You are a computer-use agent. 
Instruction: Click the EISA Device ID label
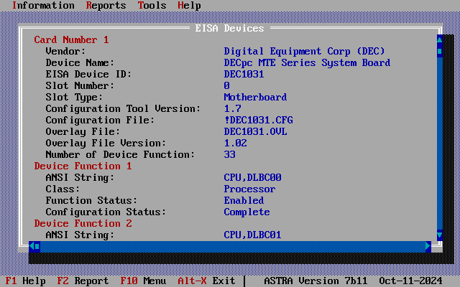[88, 74]
